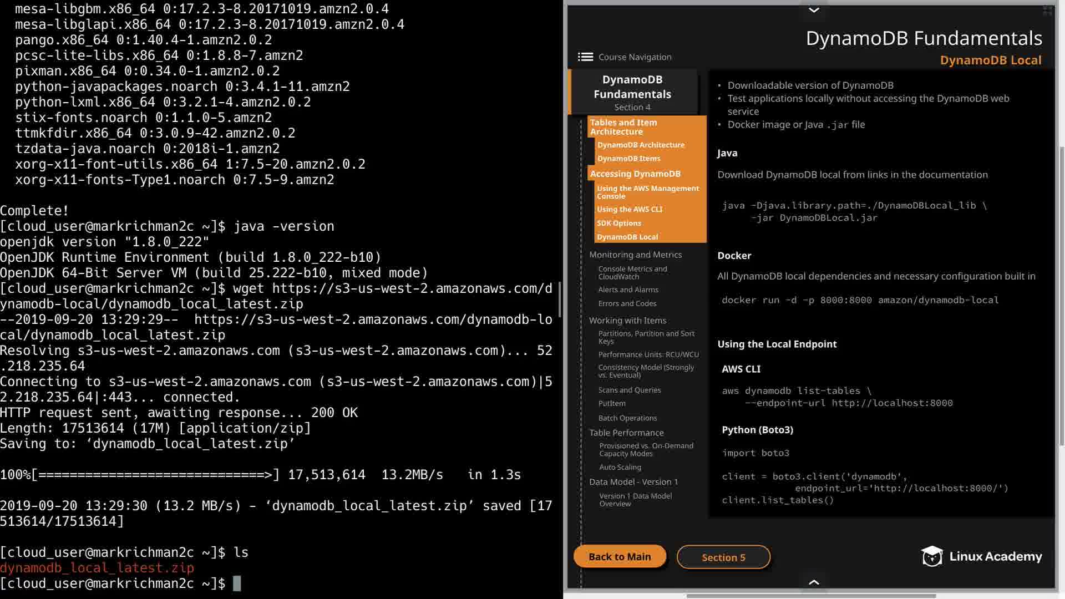Open the DynamoDB Local lesson
Screen dimensions: 1065x599
(627, 237)
